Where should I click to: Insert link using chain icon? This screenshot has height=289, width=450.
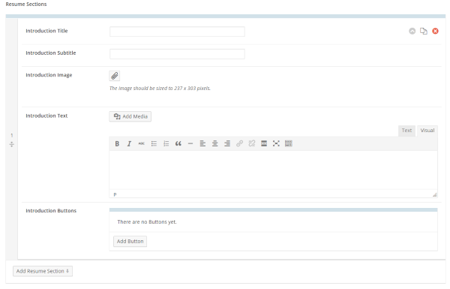[x=239, y=143]
